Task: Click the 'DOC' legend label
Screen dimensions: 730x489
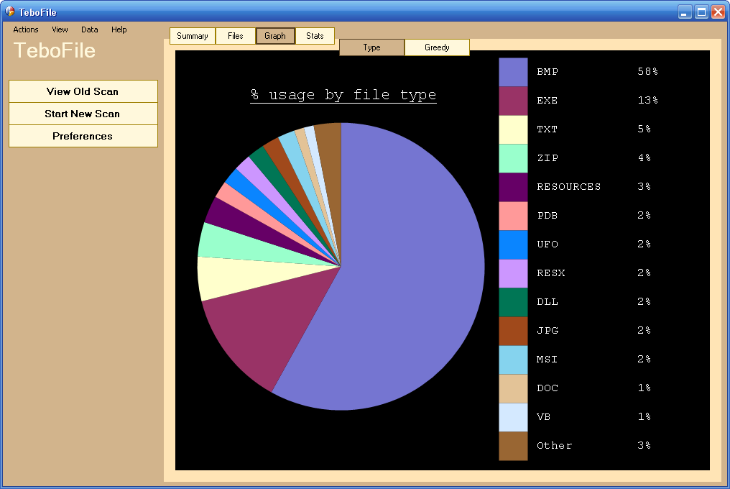Action: pyautogui.click(x=547, y=388)
